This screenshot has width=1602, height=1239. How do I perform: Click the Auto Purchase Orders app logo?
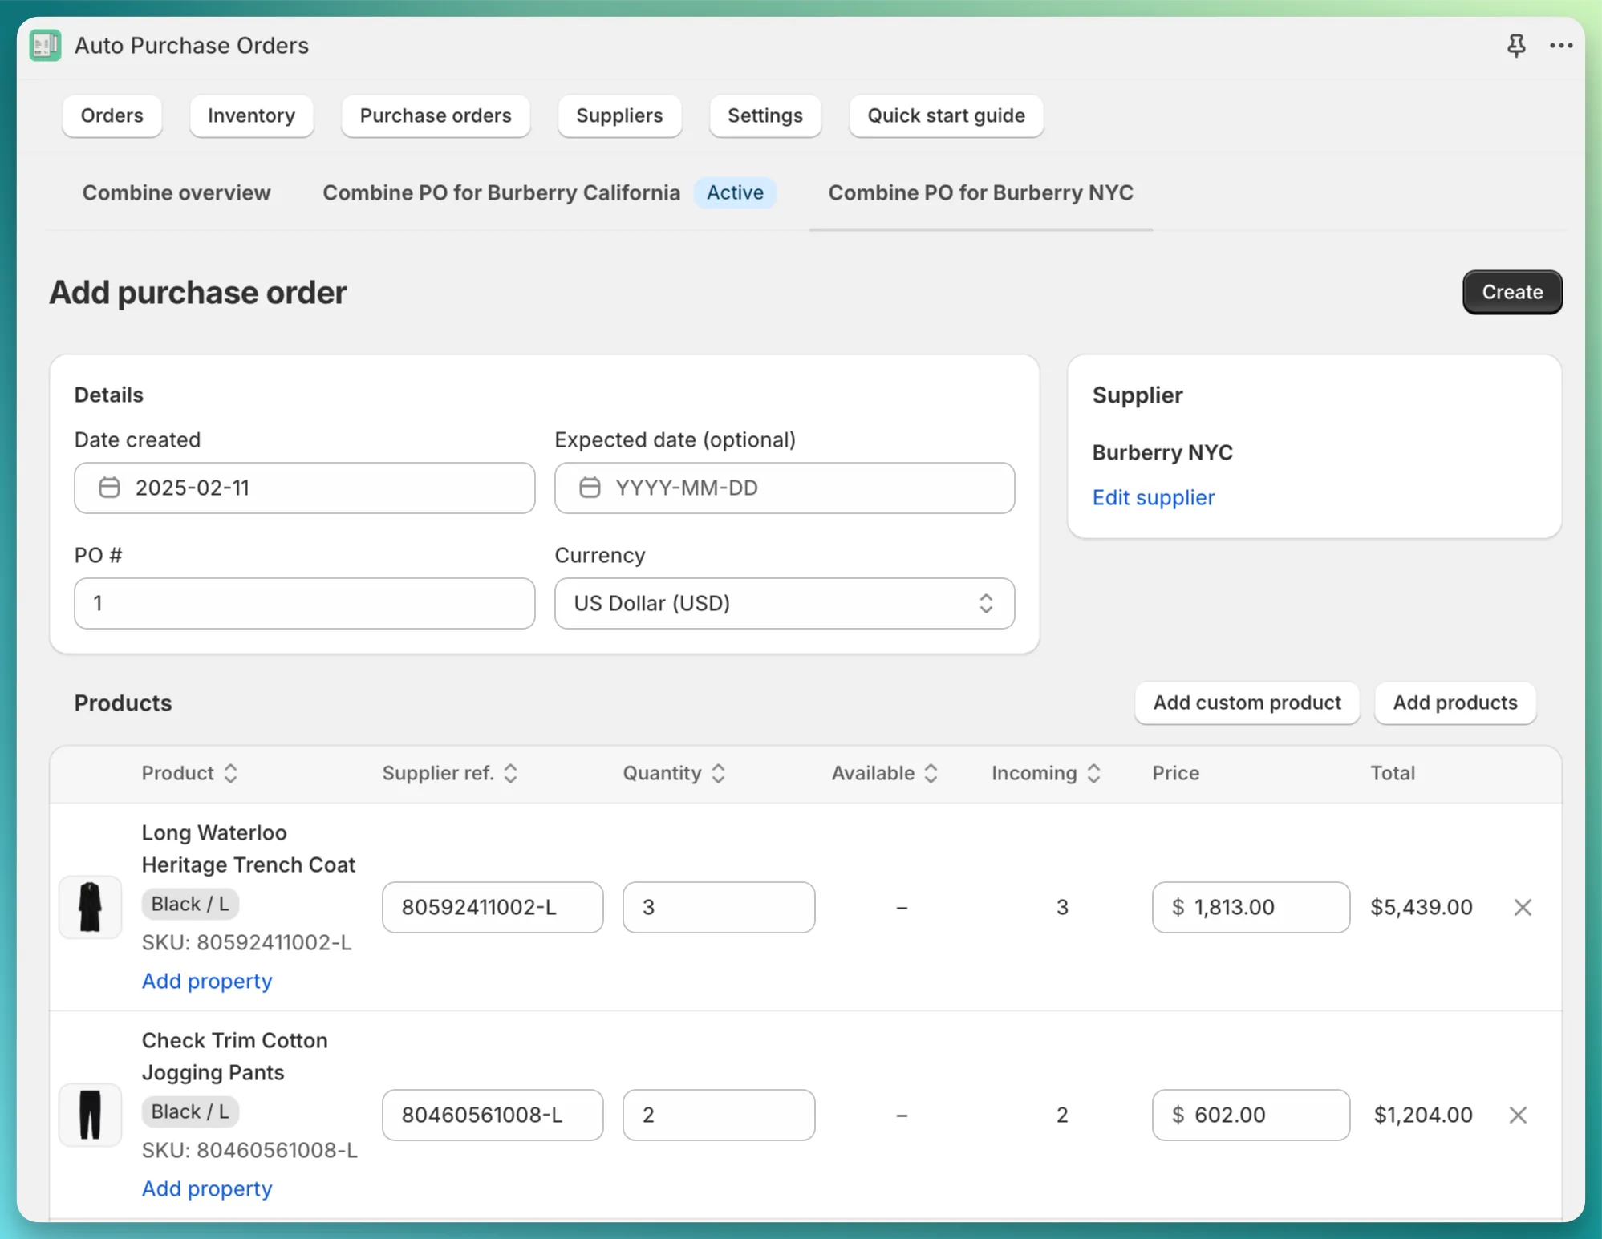[45, 46]
